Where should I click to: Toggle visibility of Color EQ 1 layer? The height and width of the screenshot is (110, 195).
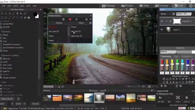click(x=161, y=21)
